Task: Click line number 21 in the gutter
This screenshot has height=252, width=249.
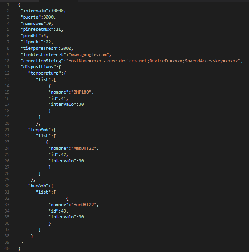Action: click(7, 130)
